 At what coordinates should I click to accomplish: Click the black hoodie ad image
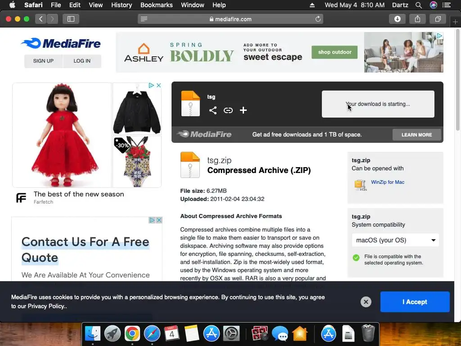pos(137,109)
